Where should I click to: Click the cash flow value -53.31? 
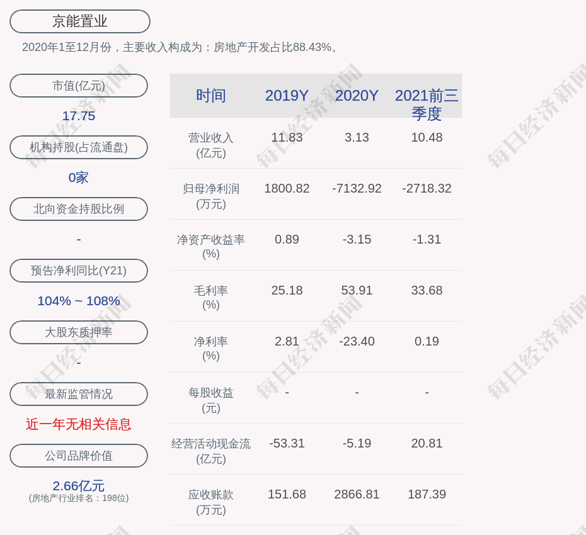click(287, 443)
